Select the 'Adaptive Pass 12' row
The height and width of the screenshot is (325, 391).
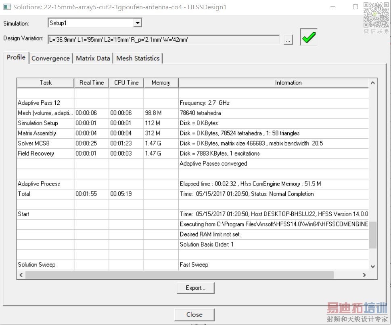pyautogui.click(x=192, y=103)
